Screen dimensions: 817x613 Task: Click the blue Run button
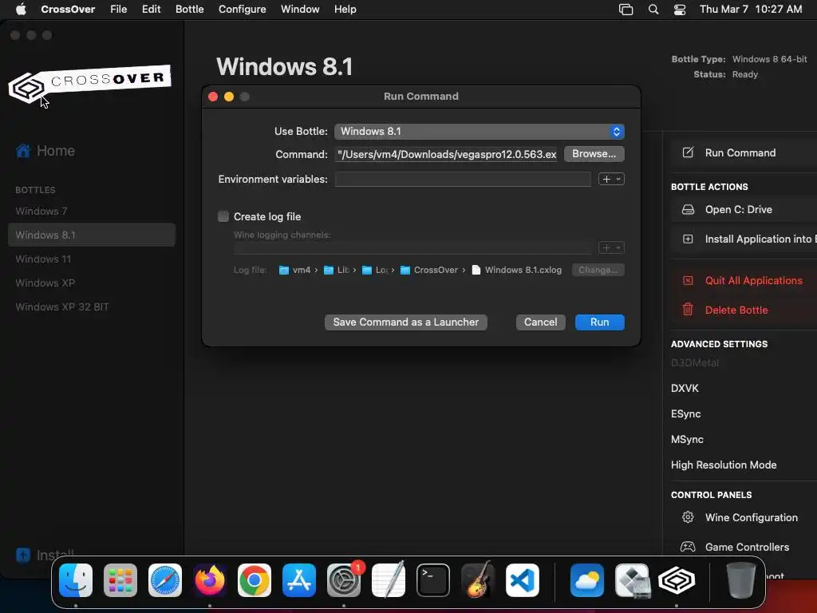(600, 322)
